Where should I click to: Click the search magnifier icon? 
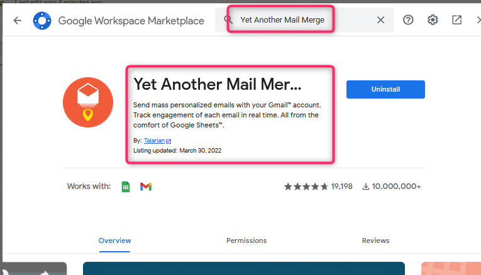(228, 19)
